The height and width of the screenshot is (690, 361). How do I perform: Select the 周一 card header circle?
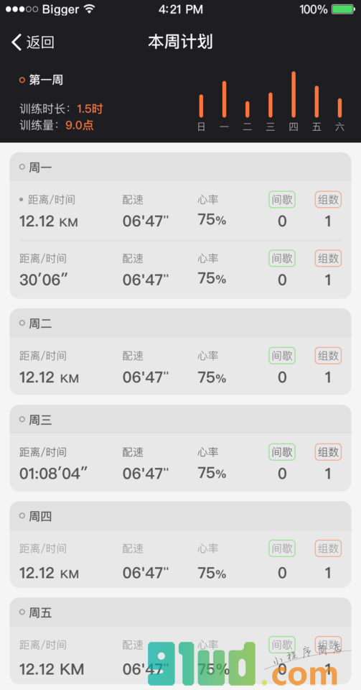coord(22,167)
